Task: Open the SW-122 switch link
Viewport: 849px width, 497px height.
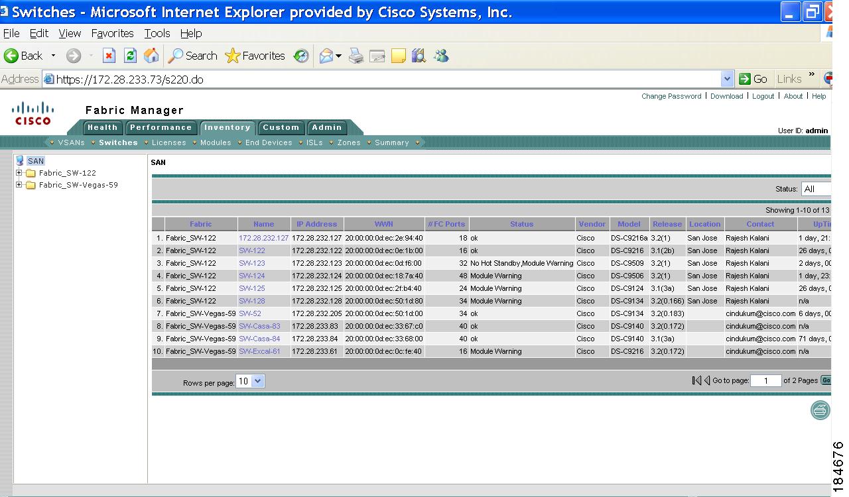Action: tap(252, 250)
